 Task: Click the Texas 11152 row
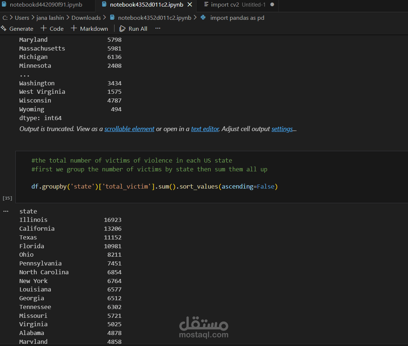pyautogui.click(x=70, y=237)
